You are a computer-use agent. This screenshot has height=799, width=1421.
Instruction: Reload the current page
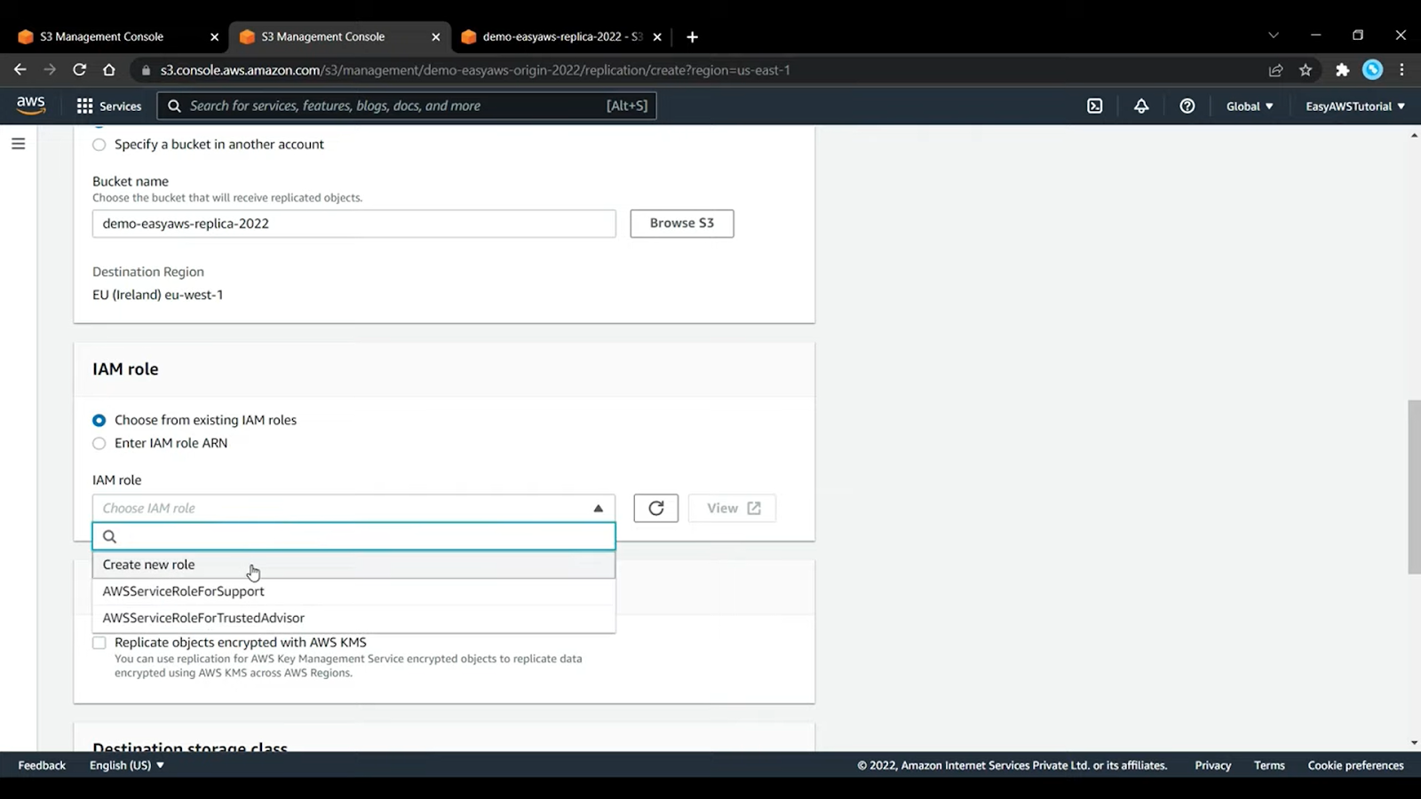(79, 70)
